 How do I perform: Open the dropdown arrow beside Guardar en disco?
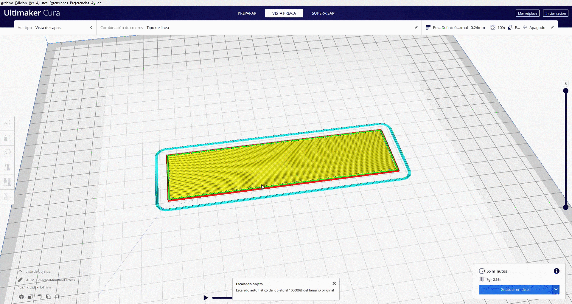(556, 289)
